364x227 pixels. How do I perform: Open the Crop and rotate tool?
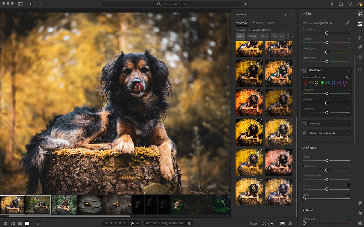point(360,37)
